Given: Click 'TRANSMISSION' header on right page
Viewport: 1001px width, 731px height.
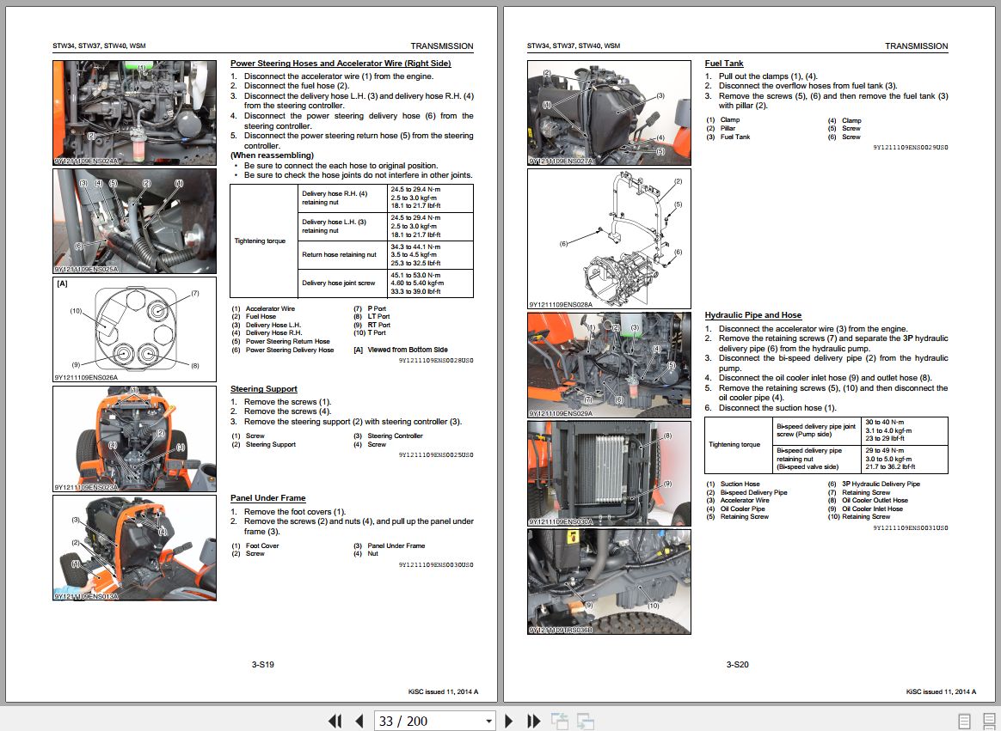Looking at the screenshot, I should (916, 46).
